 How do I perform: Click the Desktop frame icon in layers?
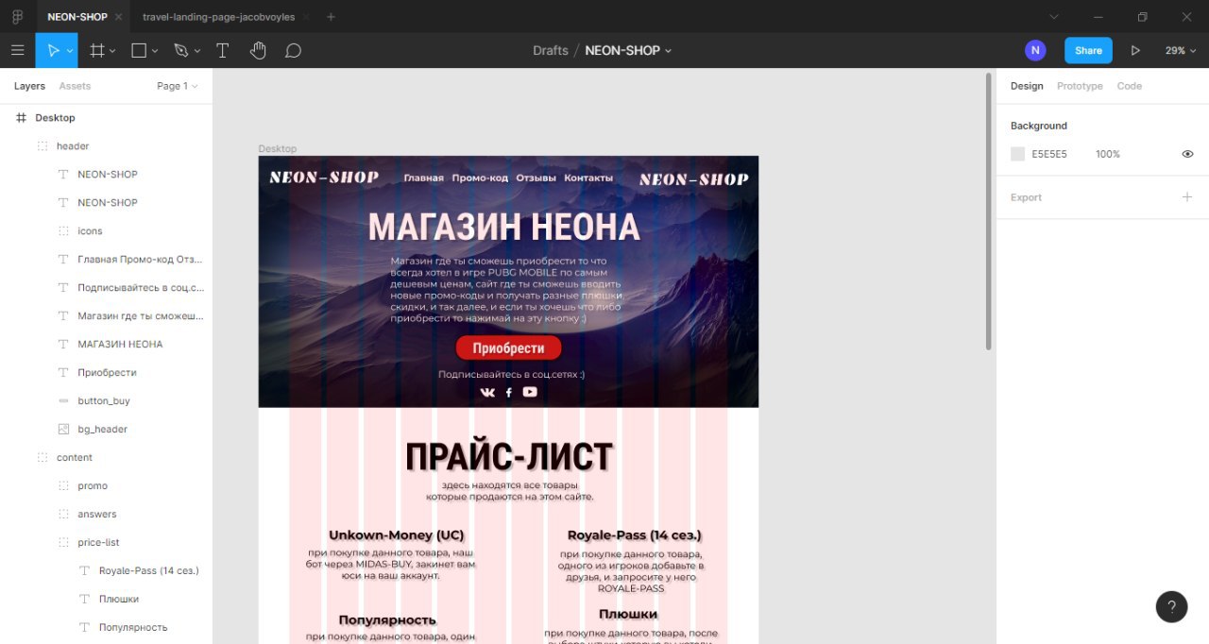21,117
